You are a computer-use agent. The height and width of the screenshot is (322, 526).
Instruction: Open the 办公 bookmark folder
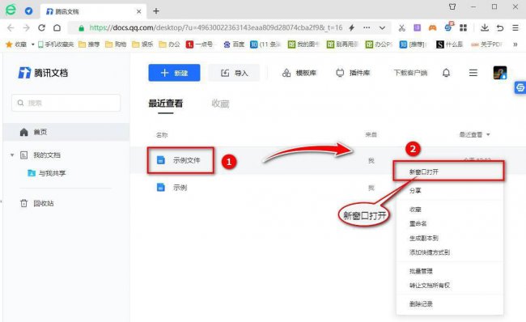point(169,44)
